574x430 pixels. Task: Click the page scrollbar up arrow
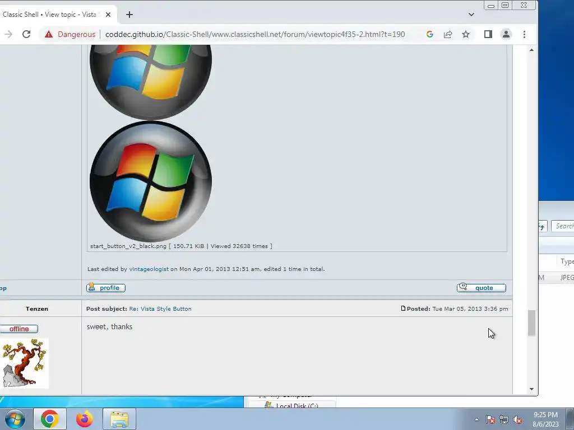[x=531, y=50]
